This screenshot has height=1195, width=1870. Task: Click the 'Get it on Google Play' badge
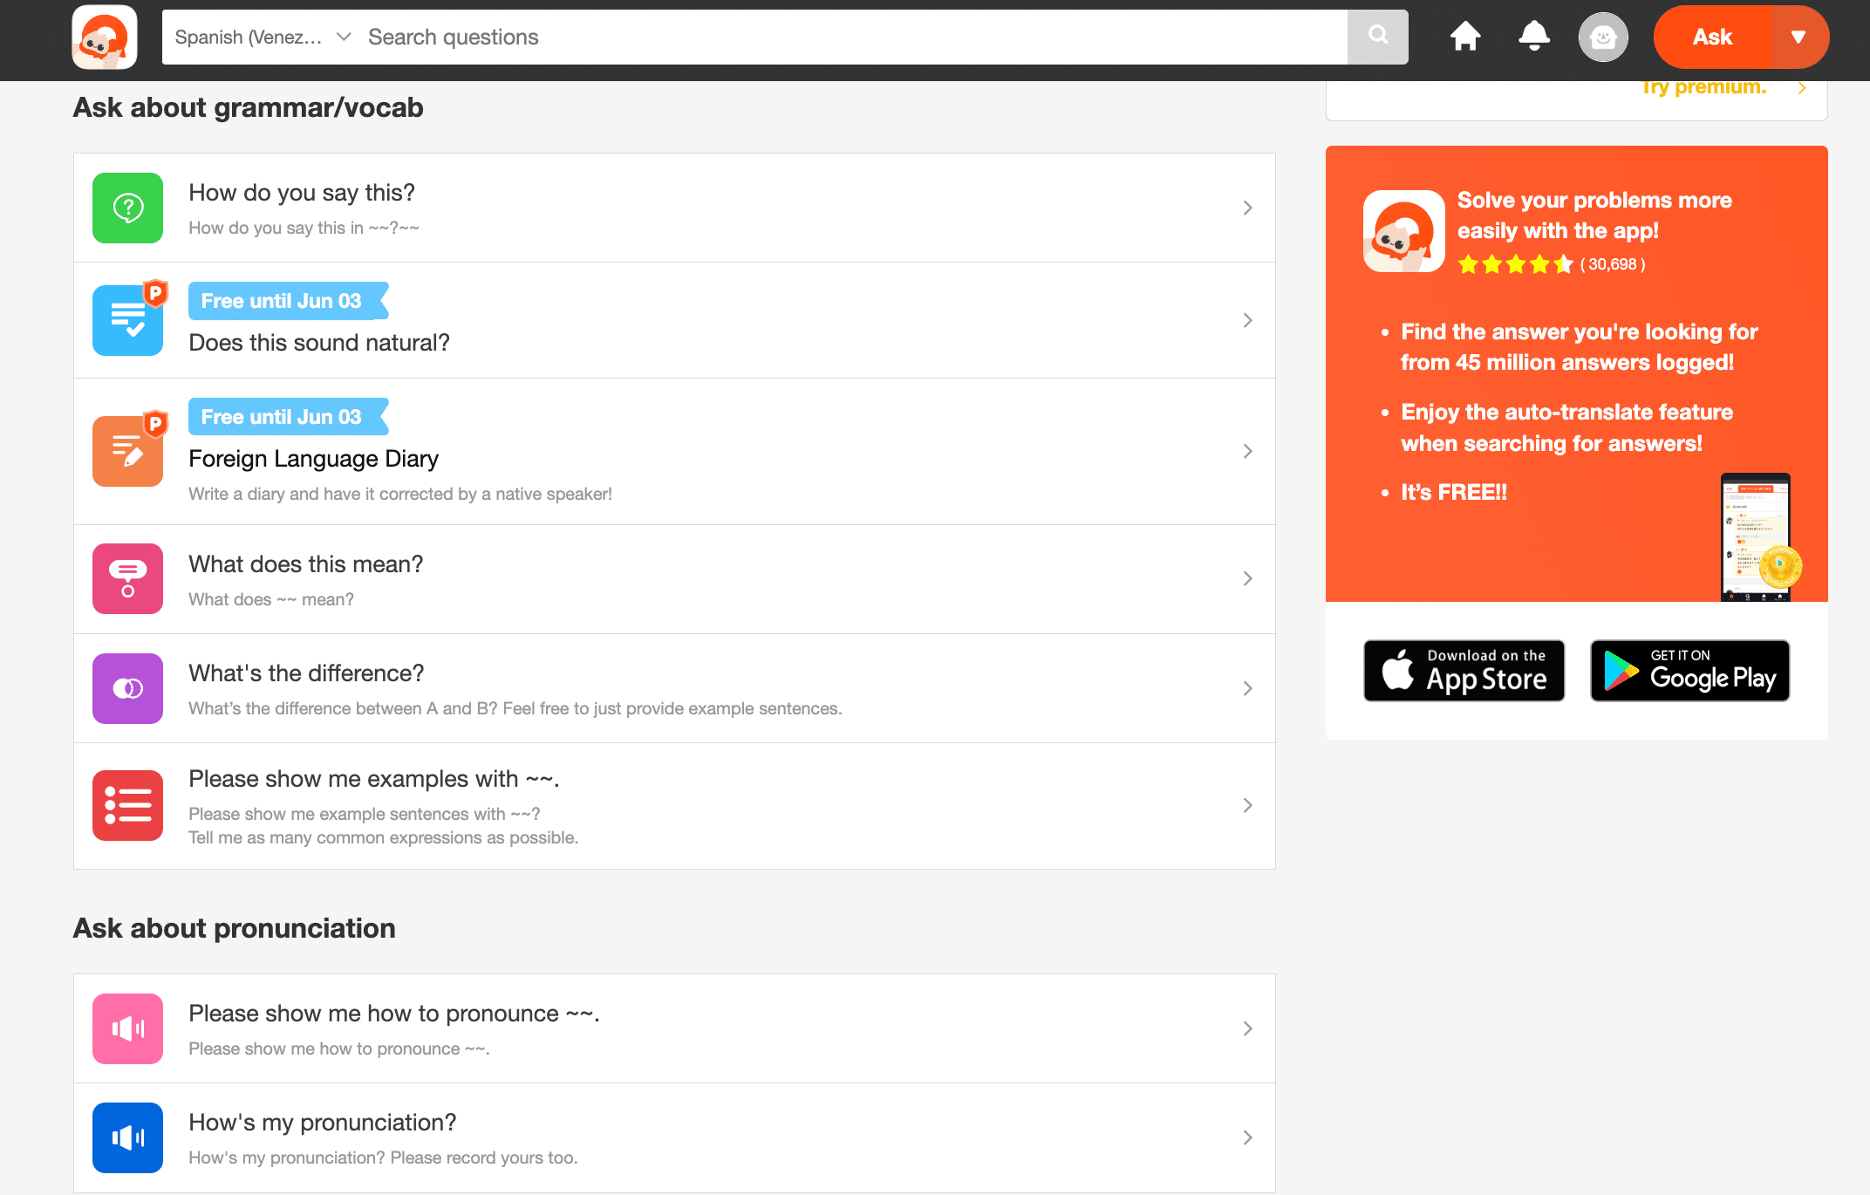click(x=1689, y=670)
